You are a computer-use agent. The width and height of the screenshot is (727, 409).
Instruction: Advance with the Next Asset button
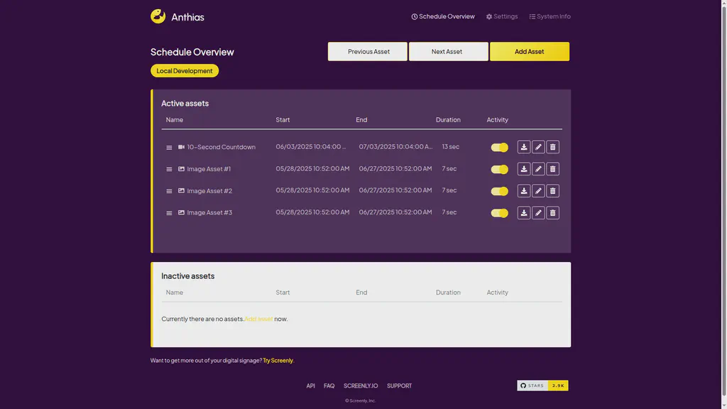tap(448, 51)
